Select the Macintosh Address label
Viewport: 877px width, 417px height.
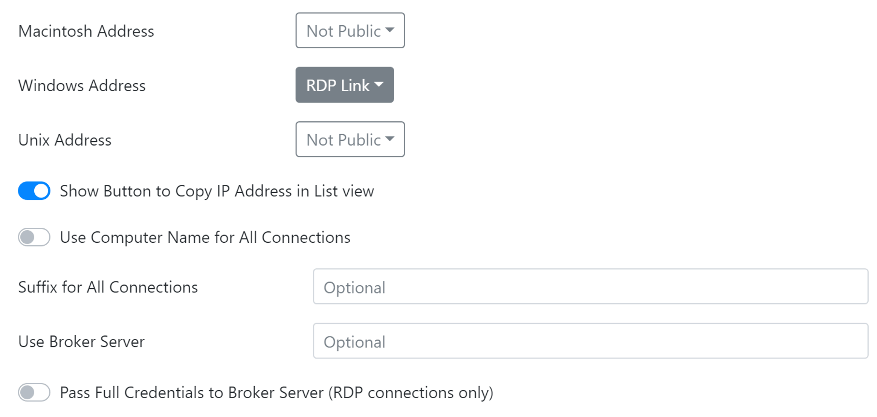pos(86,30)
